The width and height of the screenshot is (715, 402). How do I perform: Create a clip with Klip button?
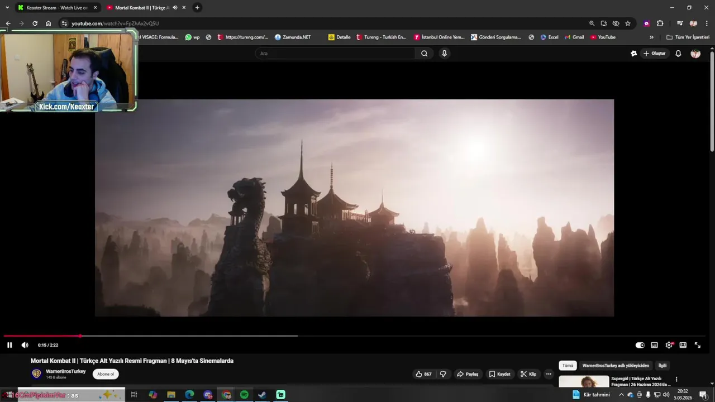click(x=528, y=374)
